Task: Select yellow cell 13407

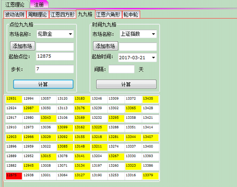Action: [x=150, y=137]
